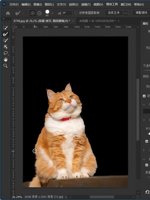Click the 26.24% zoom level field
The width and height of the screenshot is (150, 200).
coord(17,197)
